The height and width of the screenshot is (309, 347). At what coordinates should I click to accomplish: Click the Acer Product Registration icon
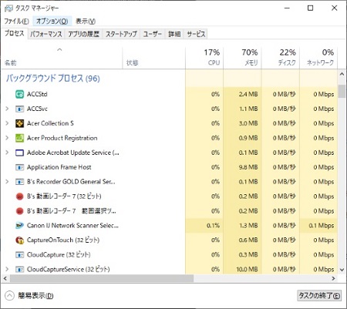(19, 138)
